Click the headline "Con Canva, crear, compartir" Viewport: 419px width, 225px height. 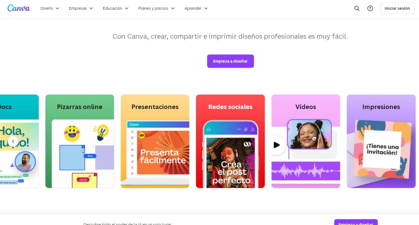tap(230, 36)
